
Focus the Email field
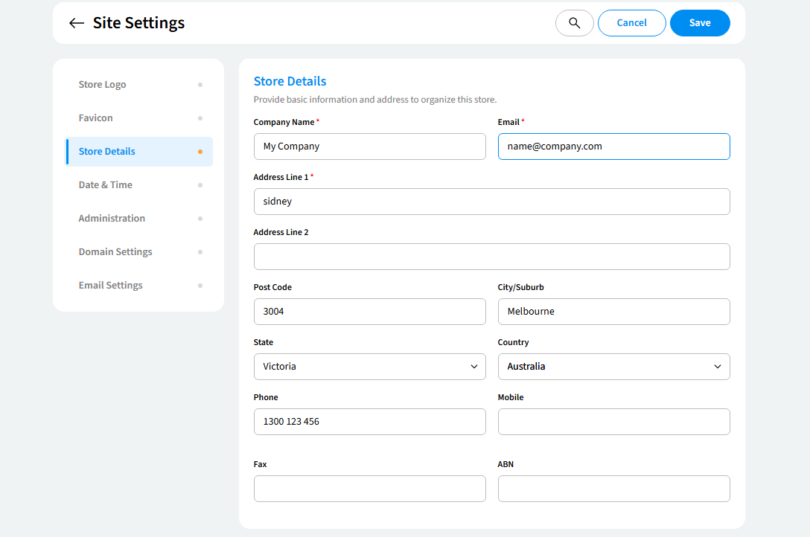(x=613, y=147)
